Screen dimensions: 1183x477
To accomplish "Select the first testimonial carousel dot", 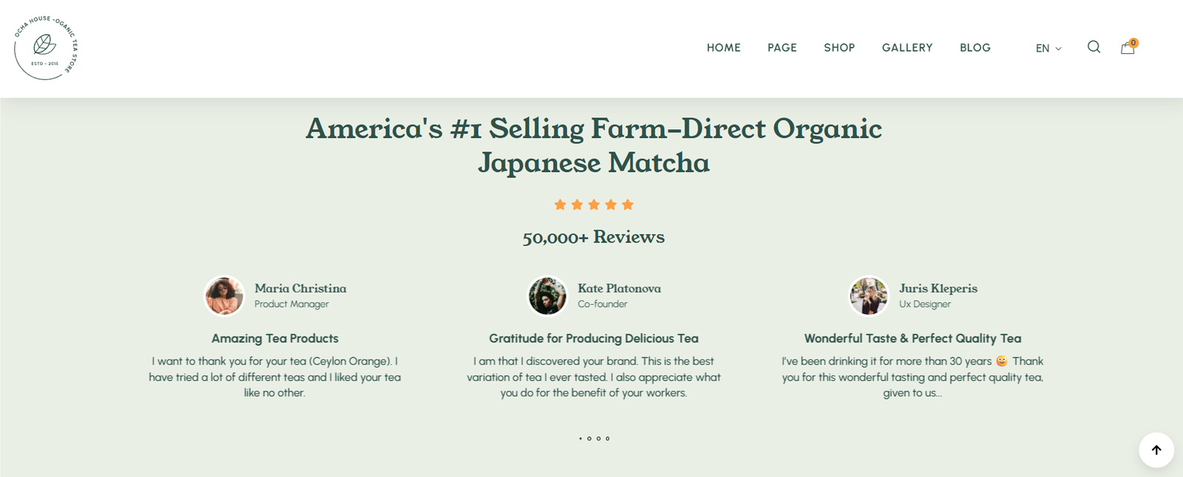I will [580, 439].
